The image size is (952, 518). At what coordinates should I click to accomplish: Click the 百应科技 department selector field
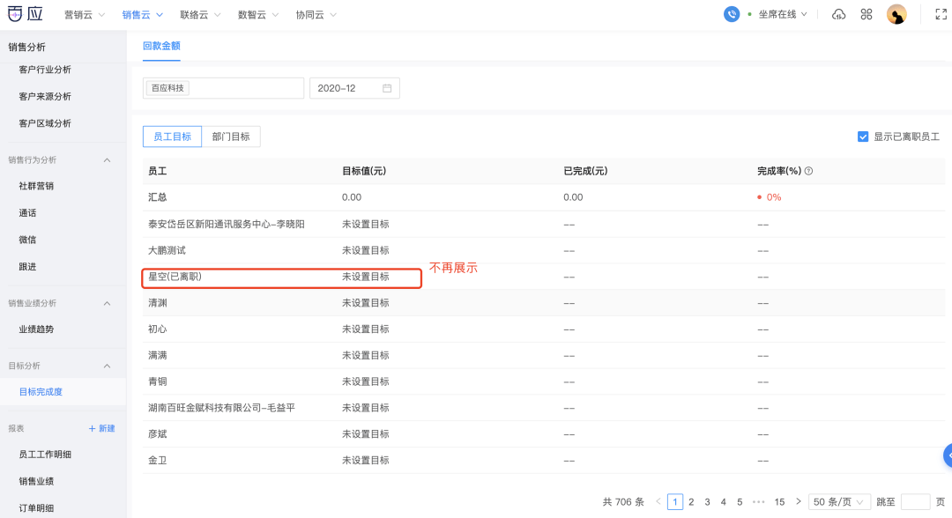pyautogui.click(x=223, y=89)
